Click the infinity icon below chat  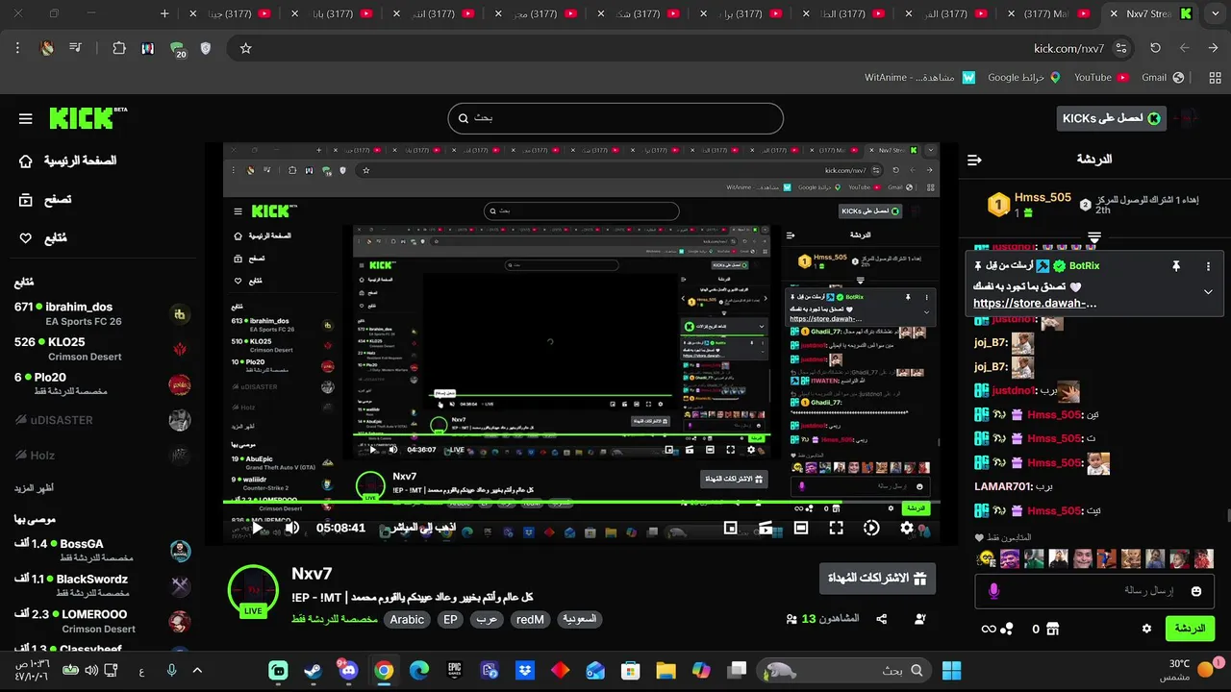point(988,629)
